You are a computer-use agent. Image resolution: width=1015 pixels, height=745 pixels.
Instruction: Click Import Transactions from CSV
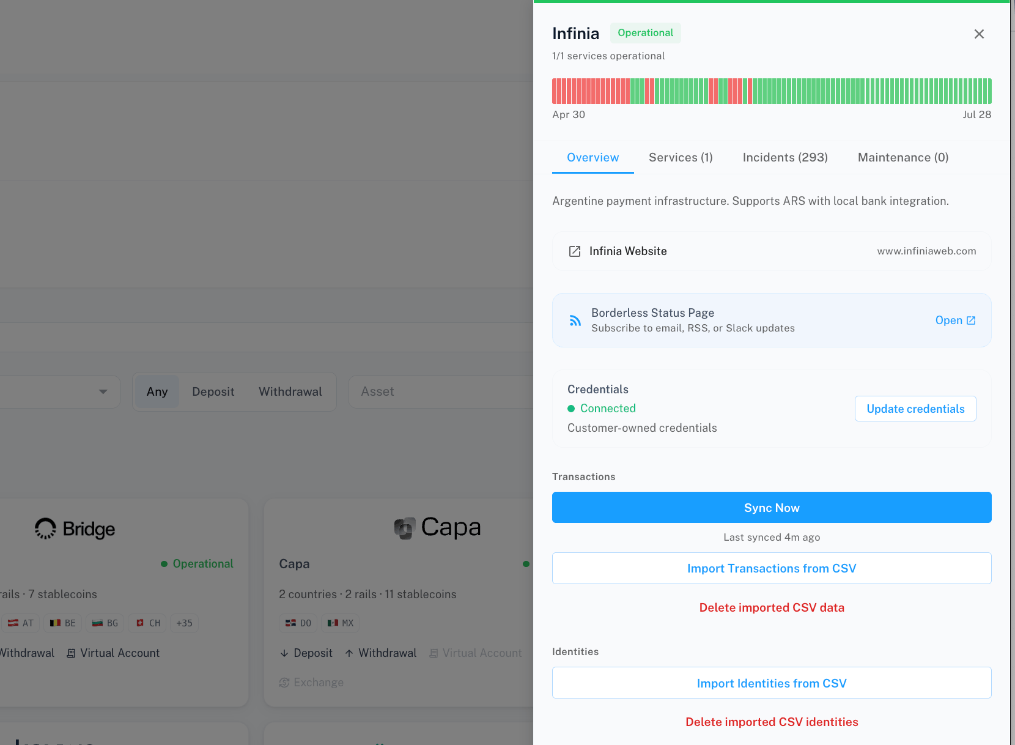click(772, 568)
